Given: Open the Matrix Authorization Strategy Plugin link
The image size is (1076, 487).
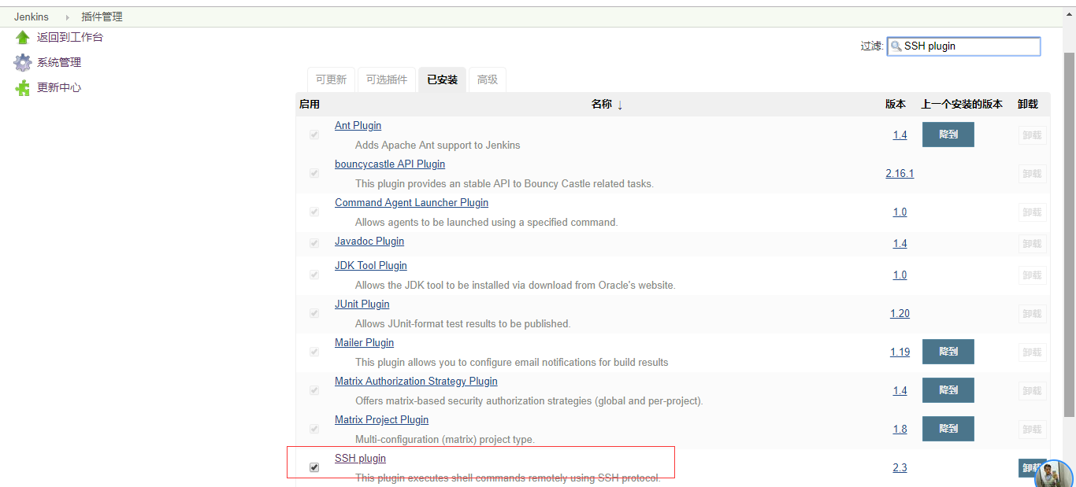Looking at the screenshot, I should click(x=416, y=382).
